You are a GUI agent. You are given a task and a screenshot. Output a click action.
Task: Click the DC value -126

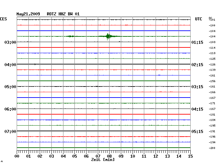pyautogui.click(x=212, y=64)
